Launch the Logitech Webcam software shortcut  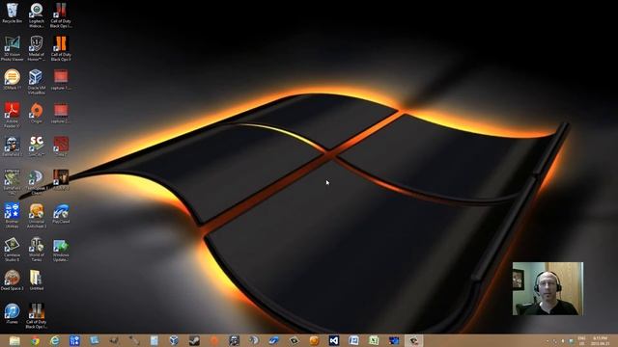37,15
